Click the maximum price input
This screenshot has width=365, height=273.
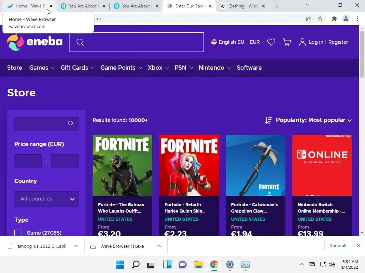(x=65, y=161)
